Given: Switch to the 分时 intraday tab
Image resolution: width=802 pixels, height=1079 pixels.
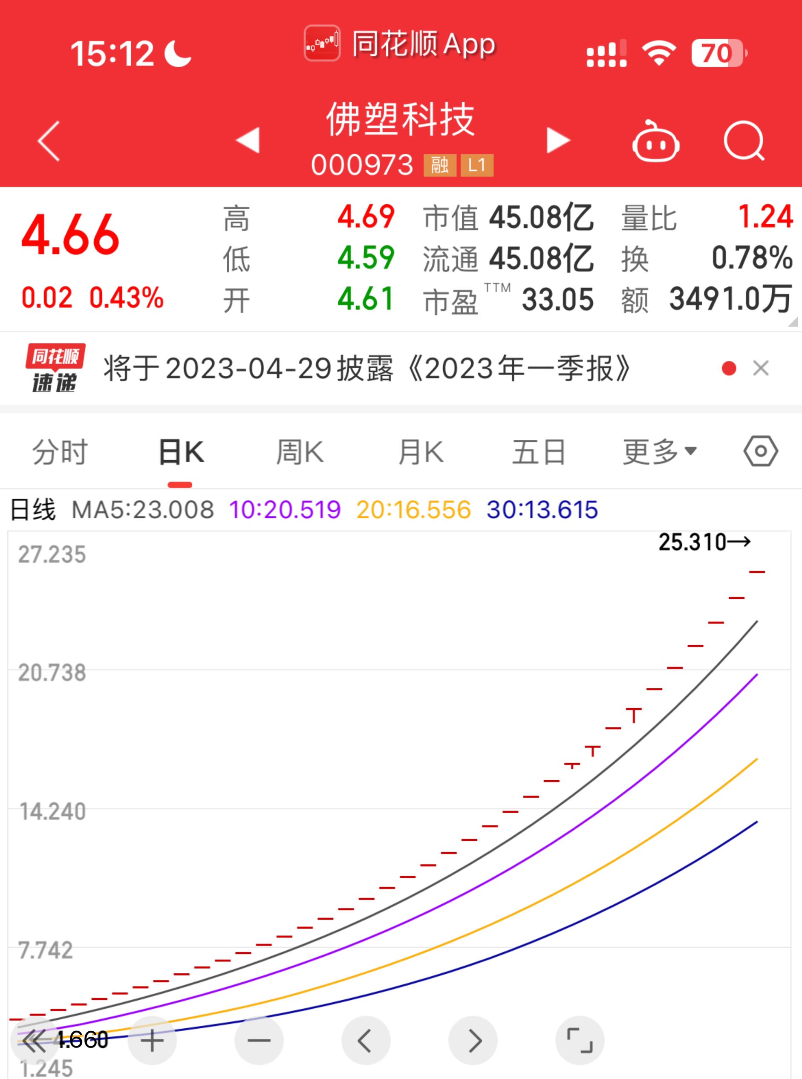Looking at the screenshot, I should click(60, 451).
